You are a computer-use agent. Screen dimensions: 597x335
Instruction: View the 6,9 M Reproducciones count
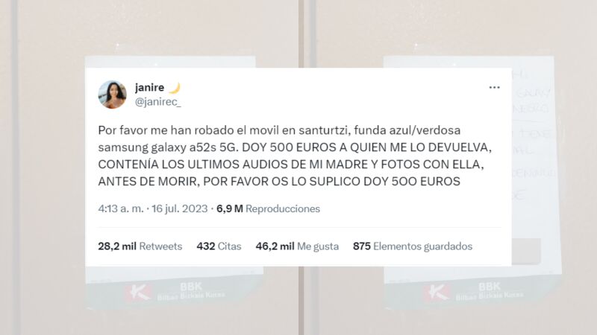click(268, 208)
